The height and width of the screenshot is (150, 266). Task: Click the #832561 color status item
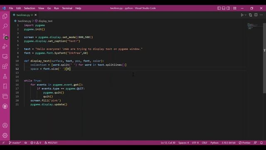51,142
